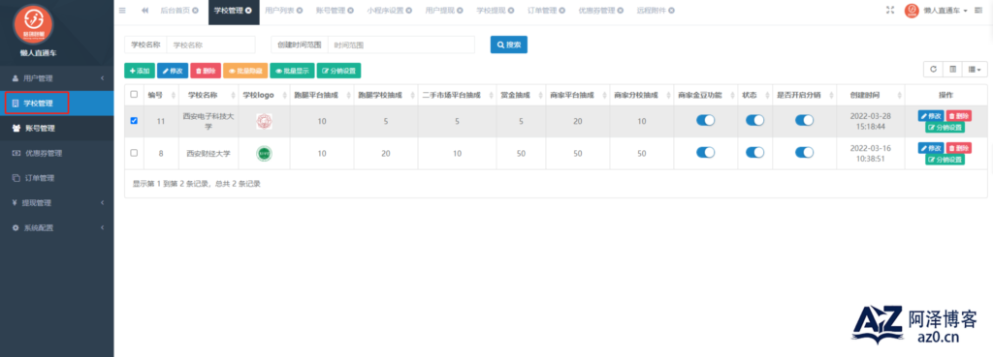Sort by the 跑腿平台抽成 column header

(x=322, y=95)
